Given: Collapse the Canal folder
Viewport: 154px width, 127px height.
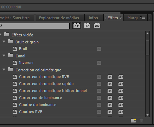Looking at the screenshot, I should (4, 56).
